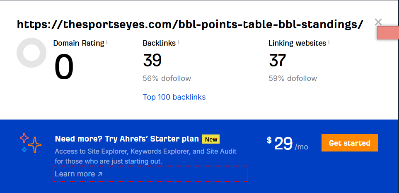The width and height of the screenshot is (399, 193).
Task: Click the Domain Rating info icon
Action: 107,42
